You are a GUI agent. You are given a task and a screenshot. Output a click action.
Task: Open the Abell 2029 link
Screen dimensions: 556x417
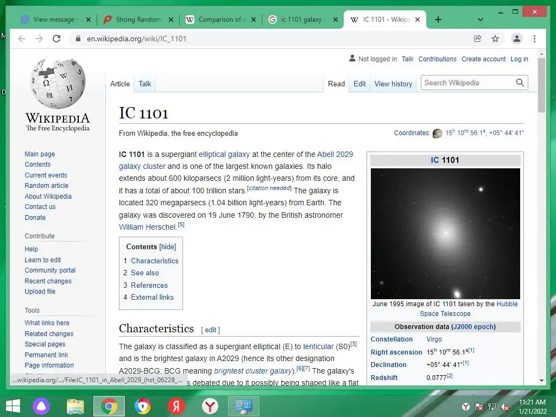click(x=334, y=154)
